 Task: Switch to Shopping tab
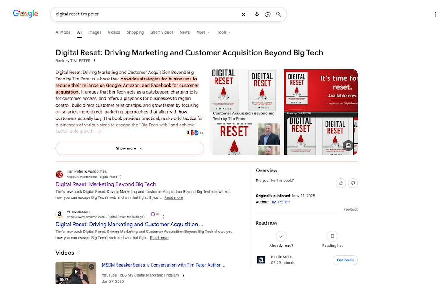(x=135, y=32)
